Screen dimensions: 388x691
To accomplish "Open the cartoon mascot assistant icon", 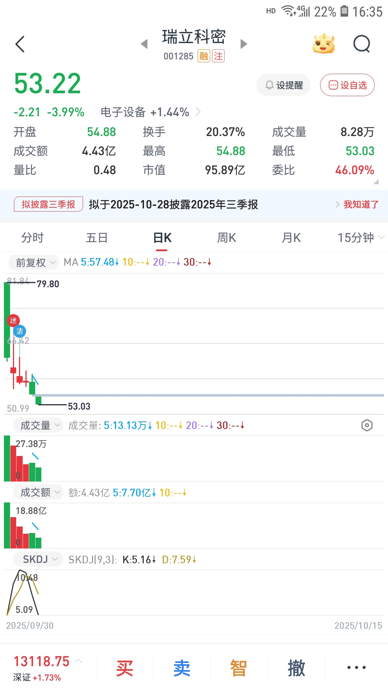I will tap(324, 44).
